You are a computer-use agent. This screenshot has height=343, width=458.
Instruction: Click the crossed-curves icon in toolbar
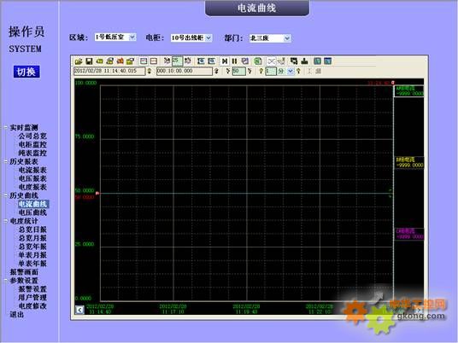(272, 61)
